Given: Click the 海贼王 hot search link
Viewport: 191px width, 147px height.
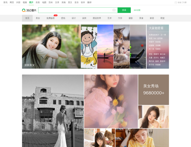Looking at the screenshot, I should point(162,58).
